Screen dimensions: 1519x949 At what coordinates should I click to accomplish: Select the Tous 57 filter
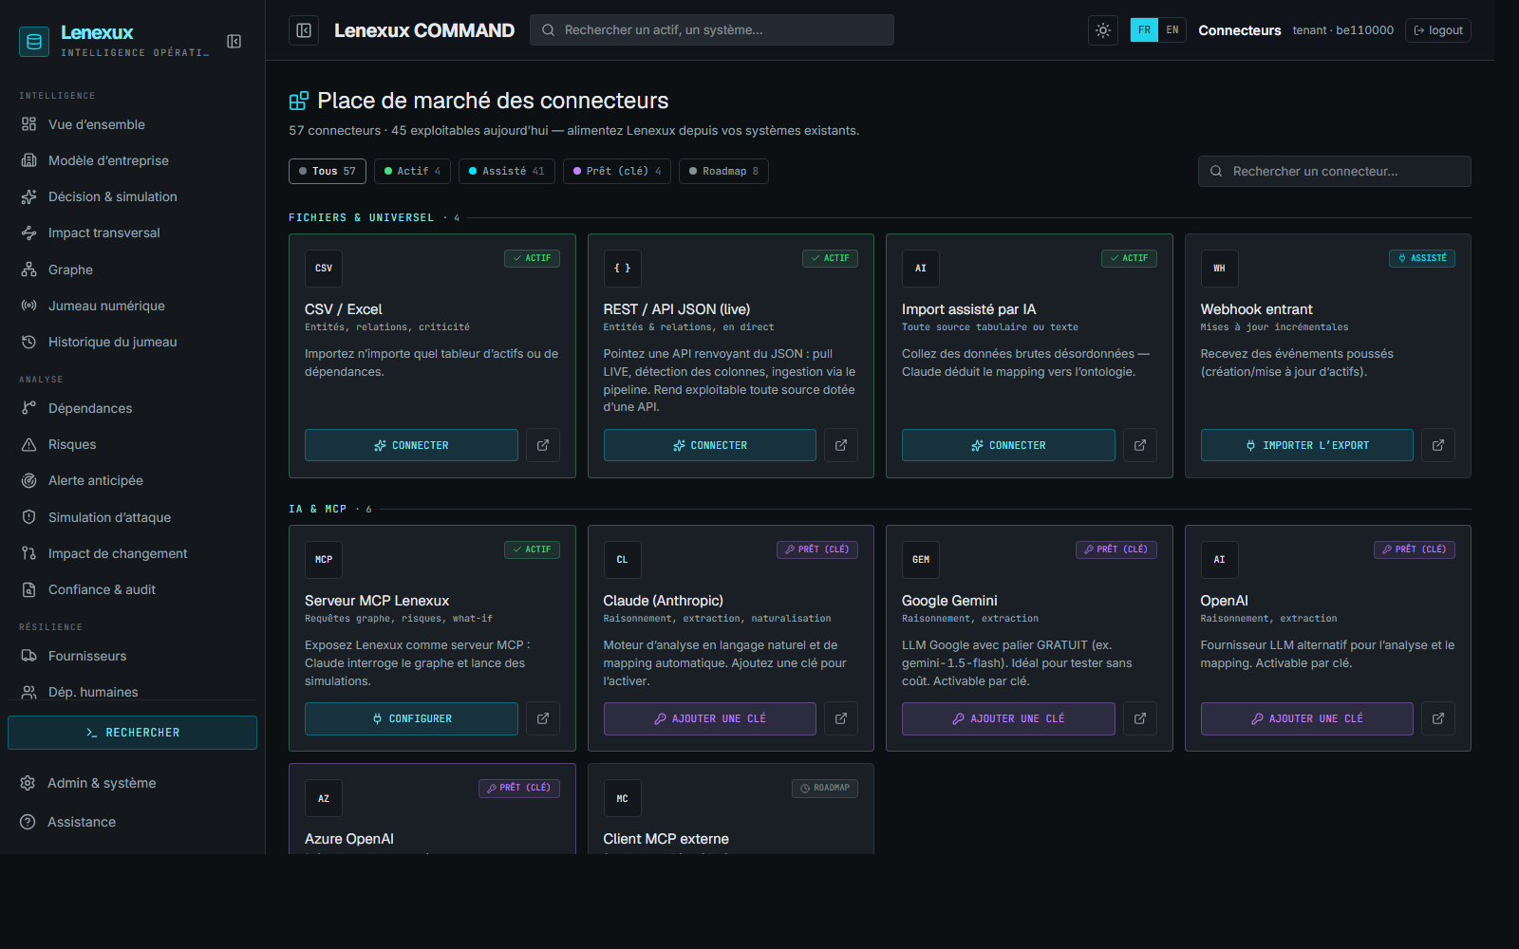pos(328,172)
